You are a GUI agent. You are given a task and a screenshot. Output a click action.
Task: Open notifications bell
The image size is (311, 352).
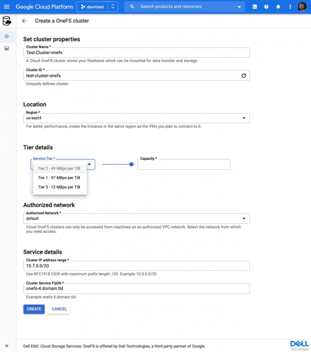[278, 7]
